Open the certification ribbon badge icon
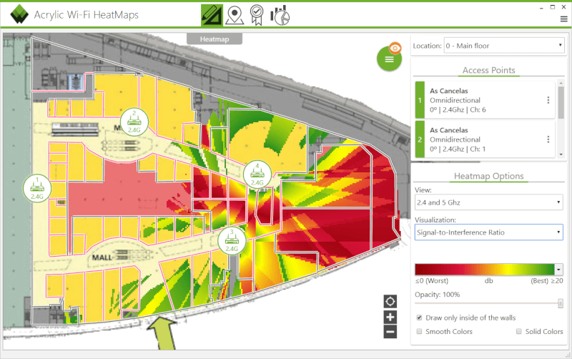572x359 pixels. coord(257,15)
